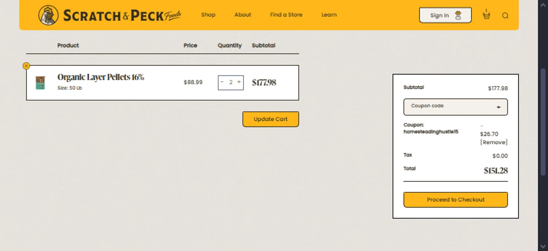Viewport: 548px width, 251px height.
Task: Open the shopping cart basket icon
Action: 486,15
